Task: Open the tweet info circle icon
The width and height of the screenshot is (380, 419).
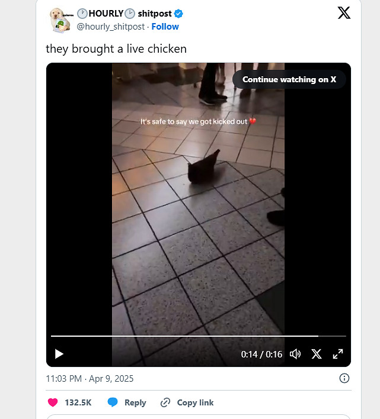Action: pyautogui.click(x=344, y=378)
